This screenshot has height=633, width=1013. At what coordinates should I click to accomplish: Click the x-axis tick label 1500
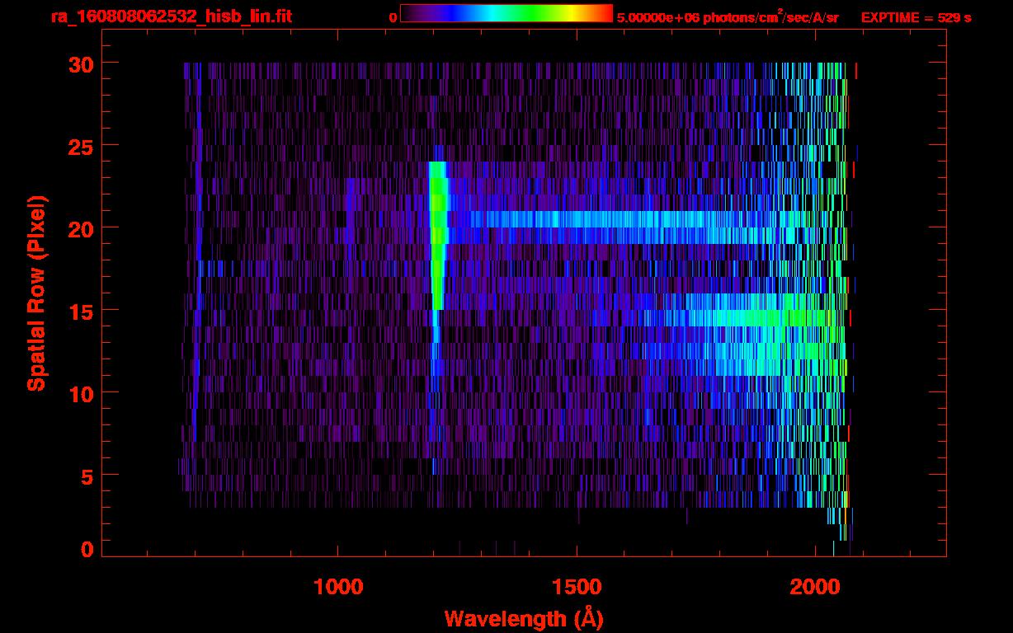click(x=577, y=586)
